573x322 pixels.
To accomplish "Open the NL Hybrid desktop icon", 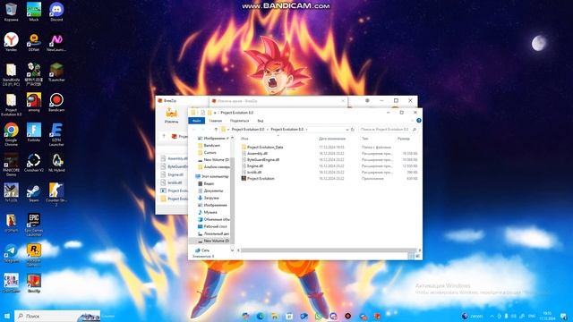I will pyautogui.click(x=56, y=163).
